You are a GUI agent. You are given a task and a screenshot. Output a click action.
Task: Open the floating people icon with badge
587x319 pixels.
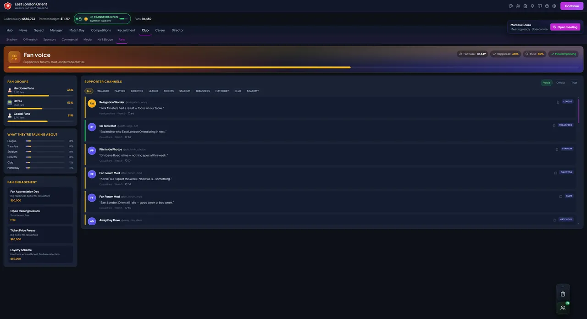click(x=563, y=308)
